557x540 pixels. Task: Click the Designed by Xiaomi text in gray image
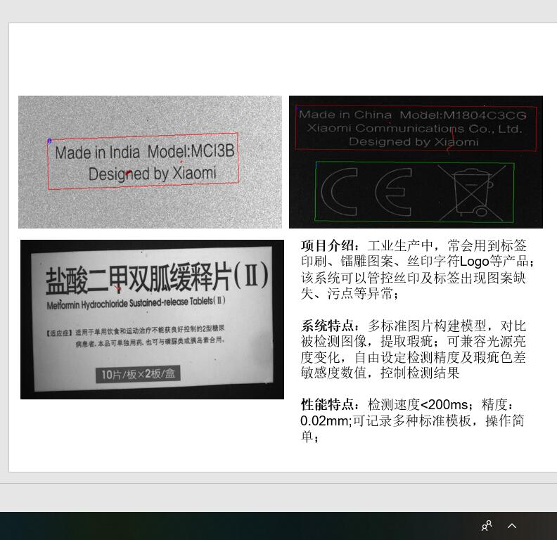(152, 173)
